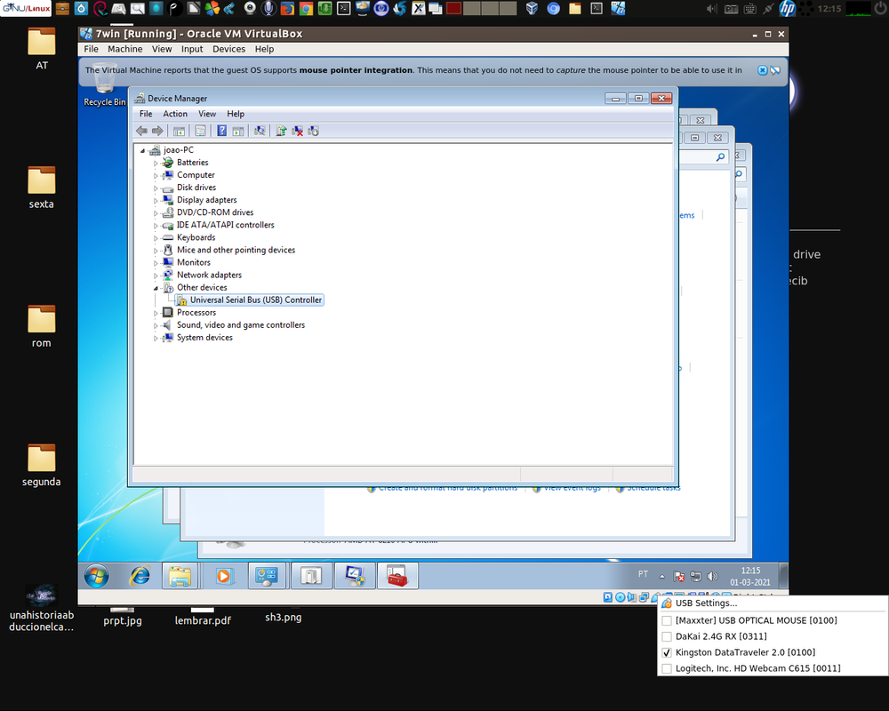Viewport: 889px width, 711px height.
Task: Click Scan for hardware changes icon
Action: pyautogui.click(x=260, y=131)
